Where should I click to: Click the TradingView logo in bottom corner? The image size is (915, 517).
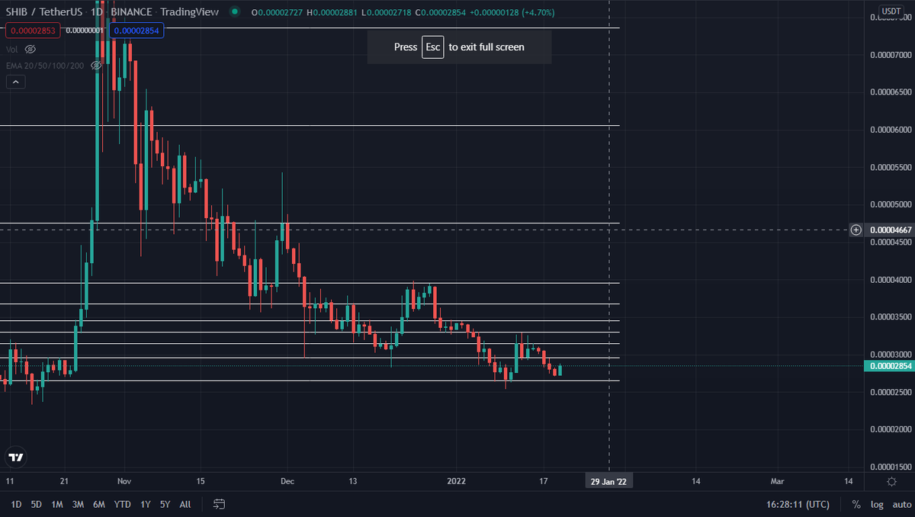tap(14, 458)
